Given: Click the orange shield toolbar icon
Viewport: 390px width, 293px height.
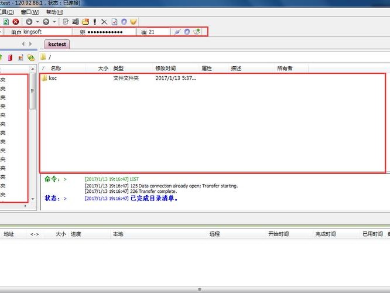Looking at the screenshot, I should [134, 22].
